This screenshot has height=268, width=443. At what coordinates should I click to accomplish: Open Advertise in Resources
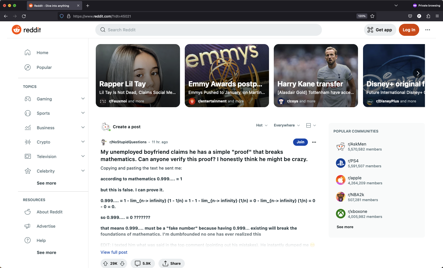tap(46, 226)
